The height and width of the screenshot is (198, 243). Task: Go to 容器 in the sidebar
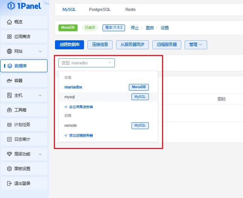tap(24, 81)
